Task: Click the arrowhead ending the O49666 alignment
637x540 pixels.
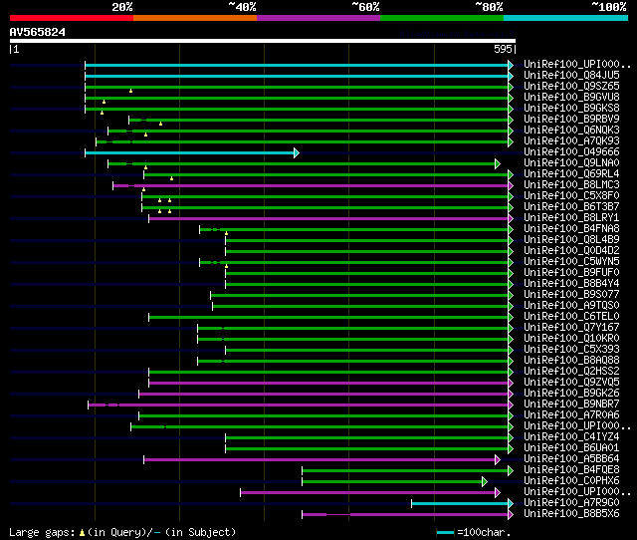Action: 297,152
